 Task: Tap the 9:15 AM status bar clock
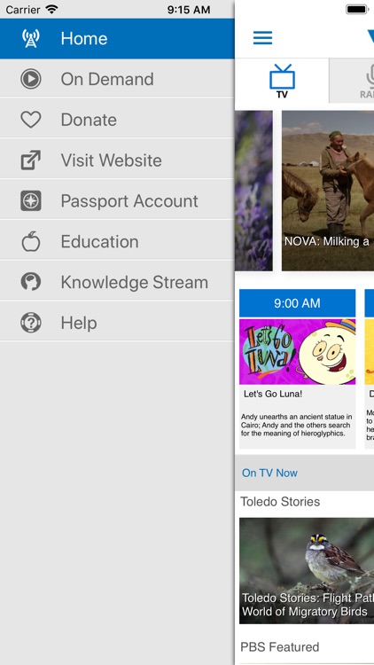pyautogui.click(x=189, y=10)
